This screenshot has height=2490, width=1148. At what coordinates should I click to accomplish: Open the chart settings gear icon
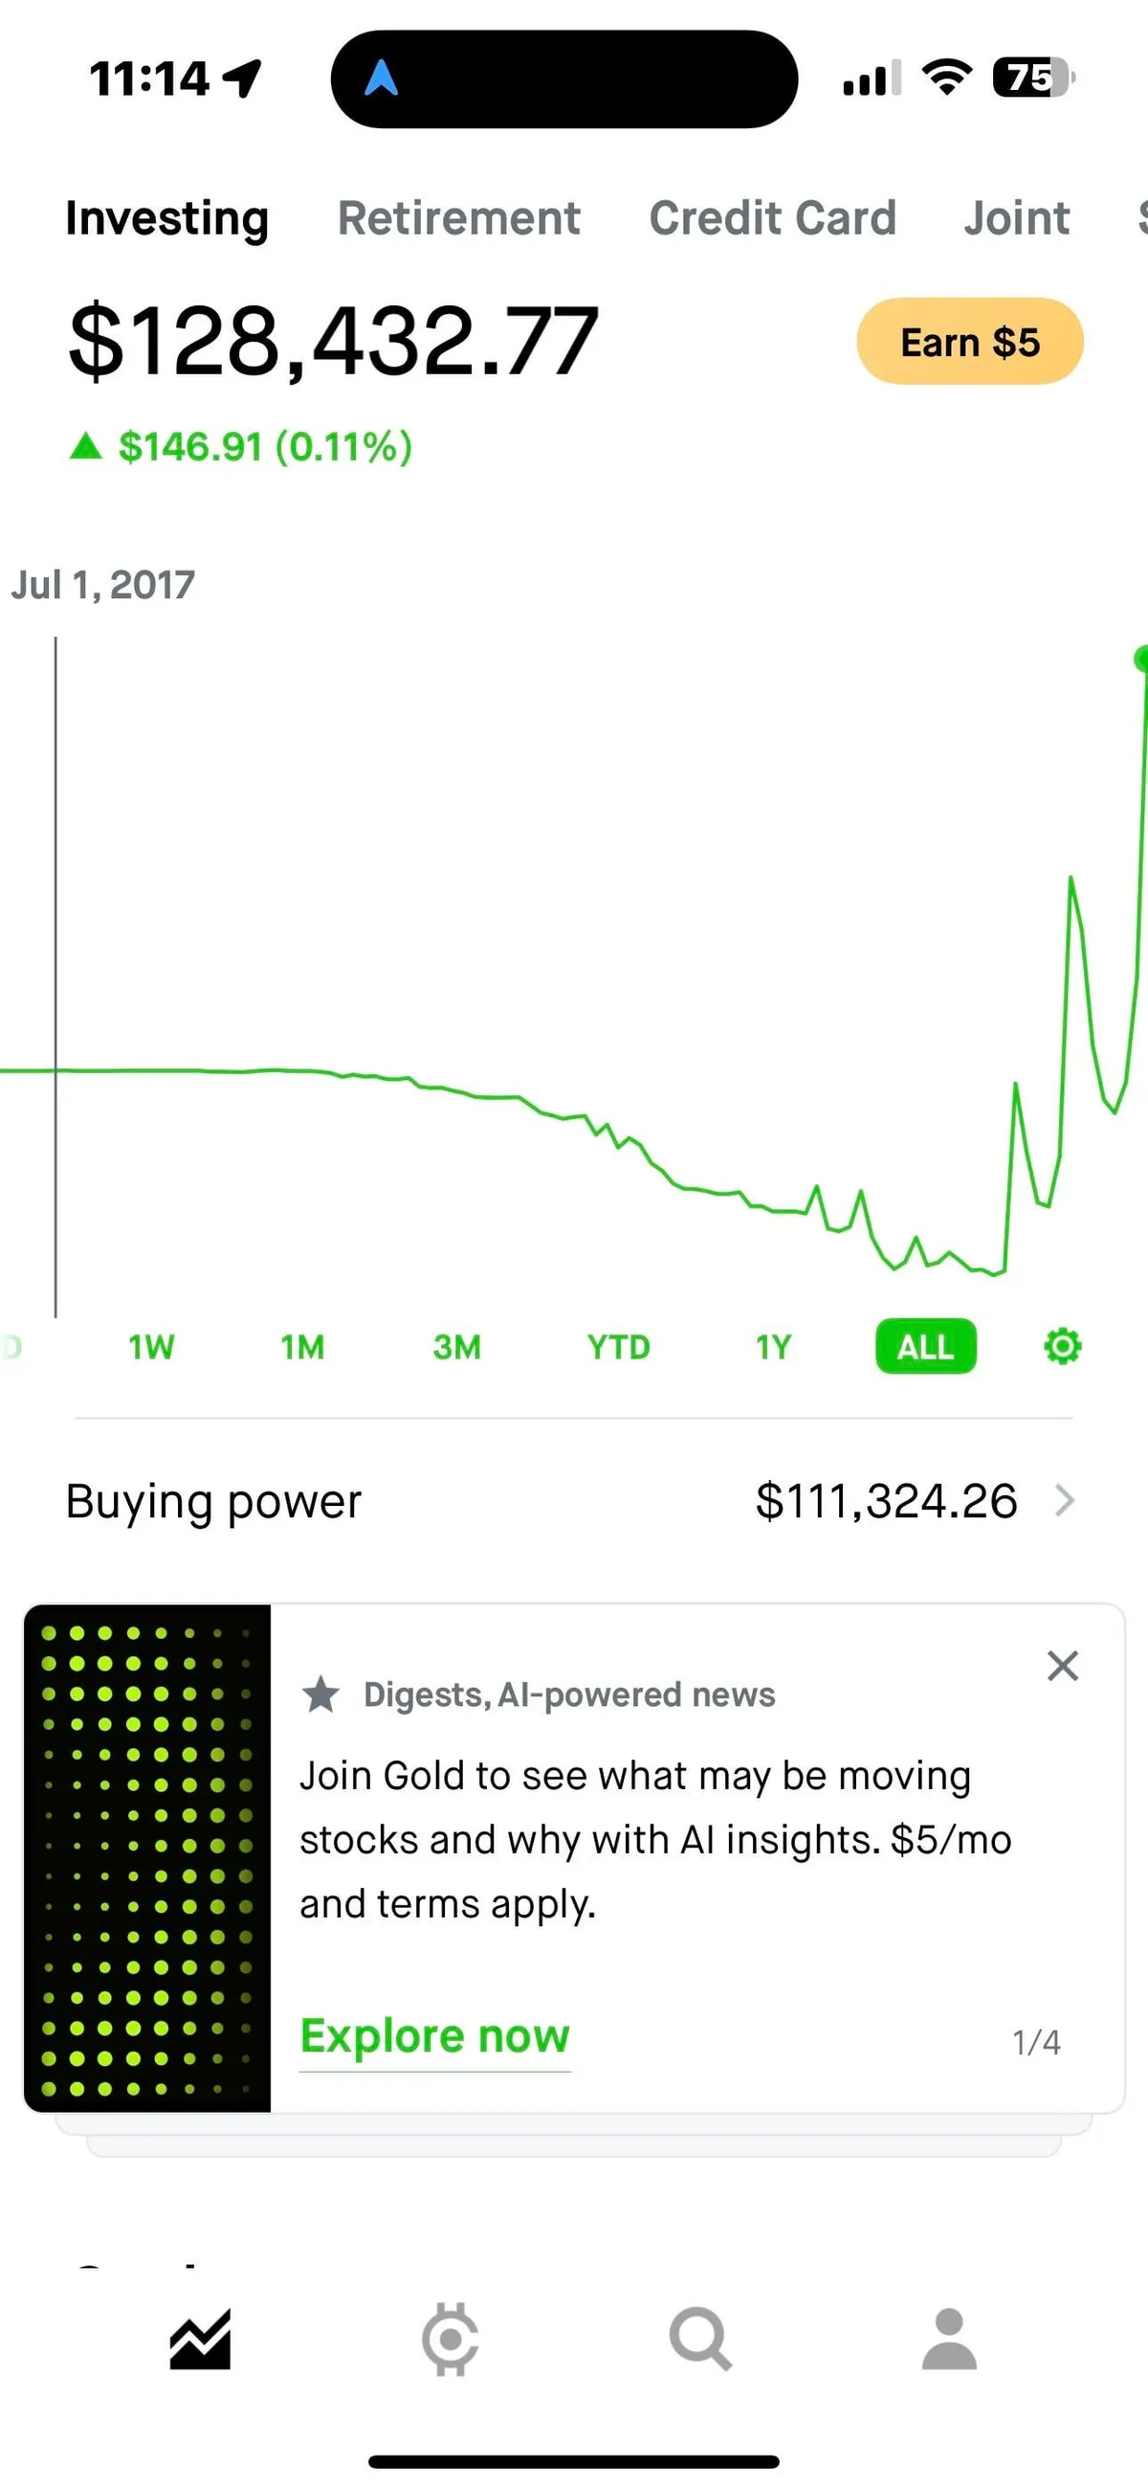tap(1062, 1346)
